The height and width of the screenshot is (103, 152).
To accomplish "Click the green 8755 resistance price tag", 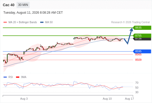I will pyautogui.click(x=142, y=36).
